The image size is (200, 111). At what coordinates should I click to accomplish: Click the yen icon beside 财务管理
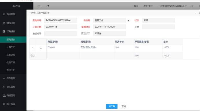pos(4,87)
